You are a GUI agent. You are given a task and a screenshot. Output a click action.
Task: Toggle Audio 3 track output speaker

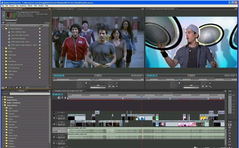tap(54, 141)
